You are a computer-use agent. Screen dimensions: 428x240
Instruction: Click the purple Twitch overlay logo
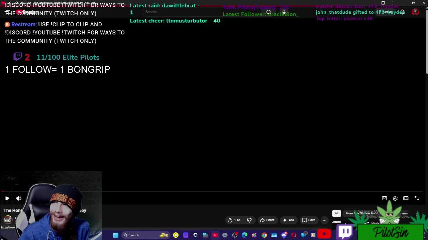click(x=345, y=232)
